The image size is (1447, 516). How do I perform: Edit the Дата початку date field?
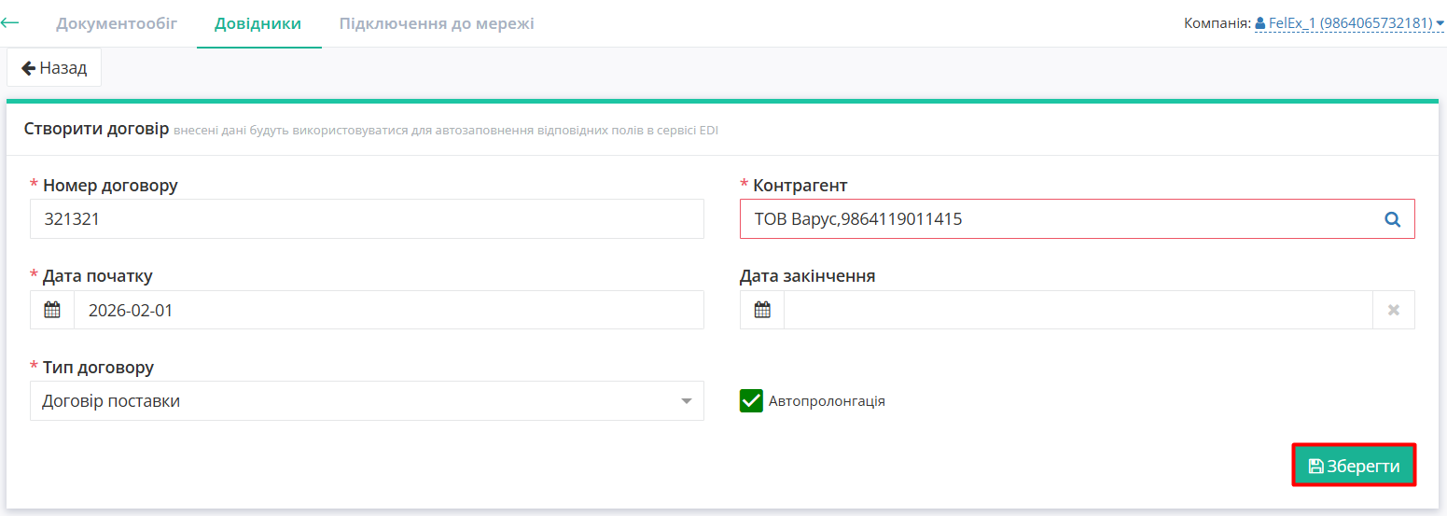(x=388, y=310)
